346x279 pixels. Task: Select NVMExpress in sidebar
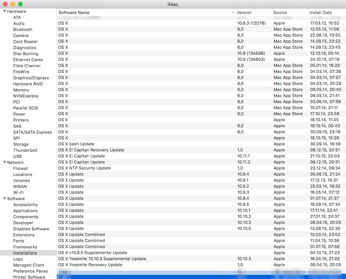click(x=26, y=96)
